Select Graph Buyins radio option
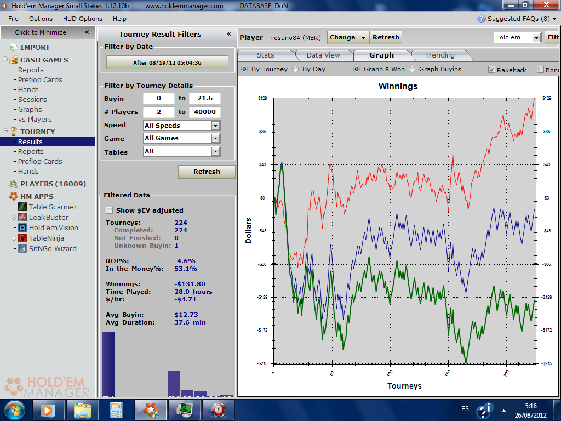 [x=412, y=69]
